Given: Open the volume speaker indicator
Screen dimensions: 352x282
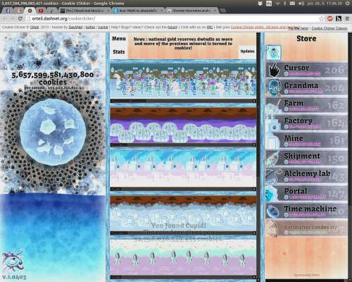Looking at the screenshot, I should point(301,4).
